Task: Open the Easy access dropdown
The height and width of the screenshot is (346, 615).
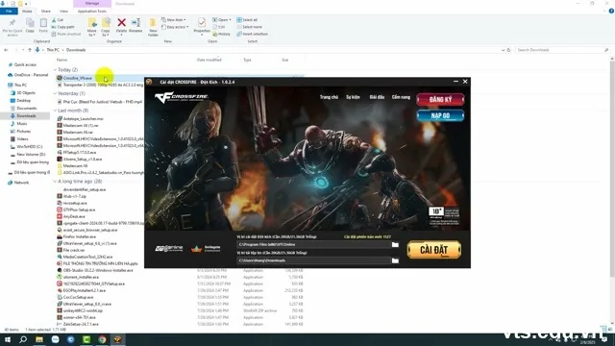Action: coord(175,27)
